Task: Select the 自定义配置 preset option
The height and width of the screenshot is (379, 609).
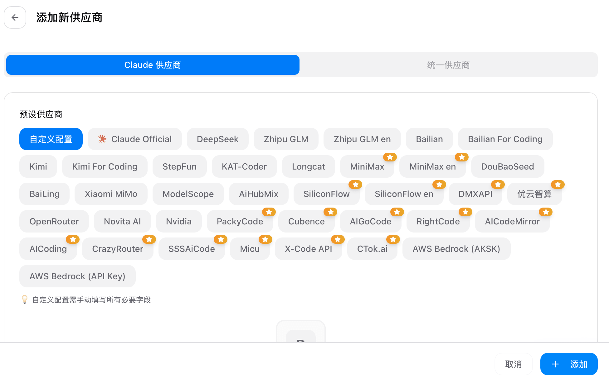Action: 51,139
